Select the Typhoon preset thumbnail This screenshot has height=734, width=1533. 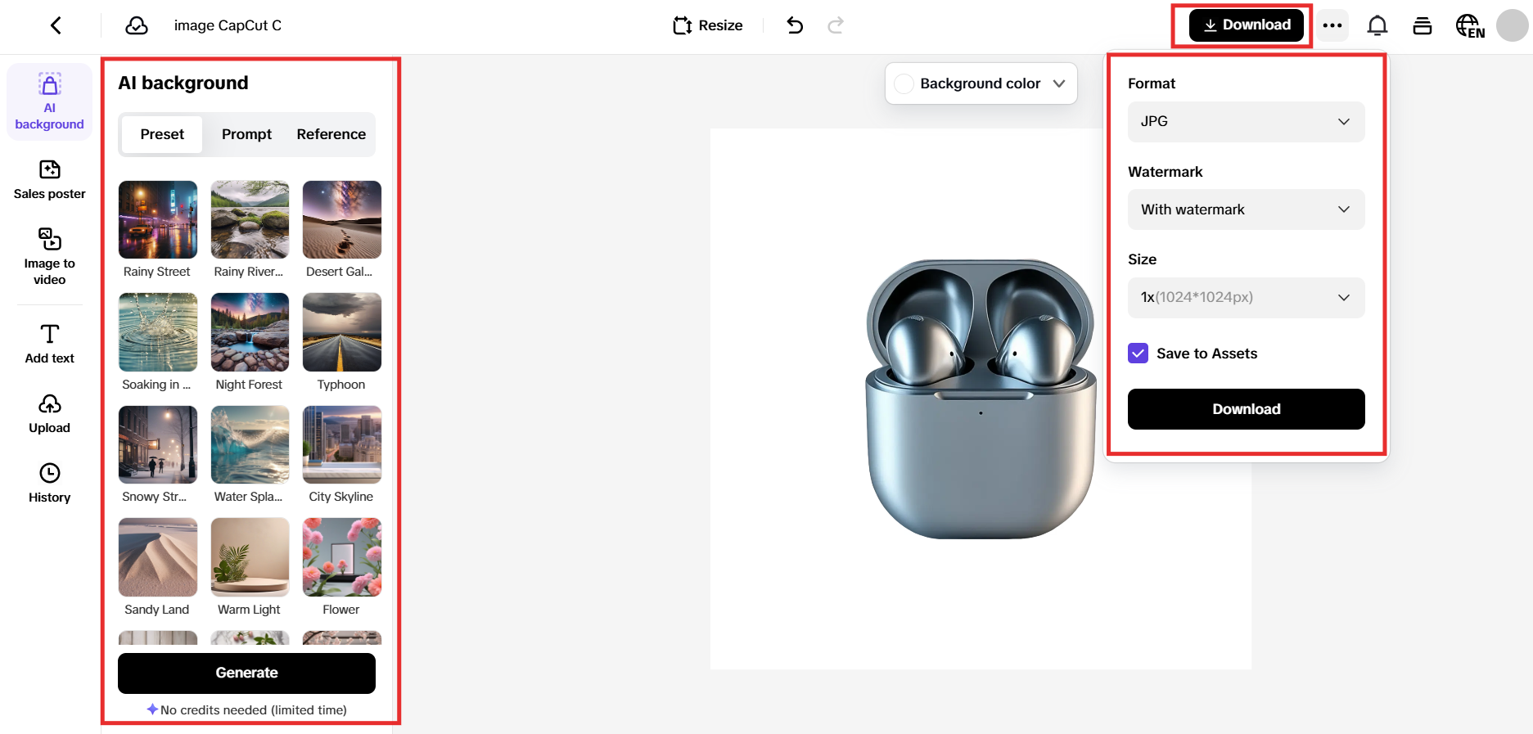[342, 332]
